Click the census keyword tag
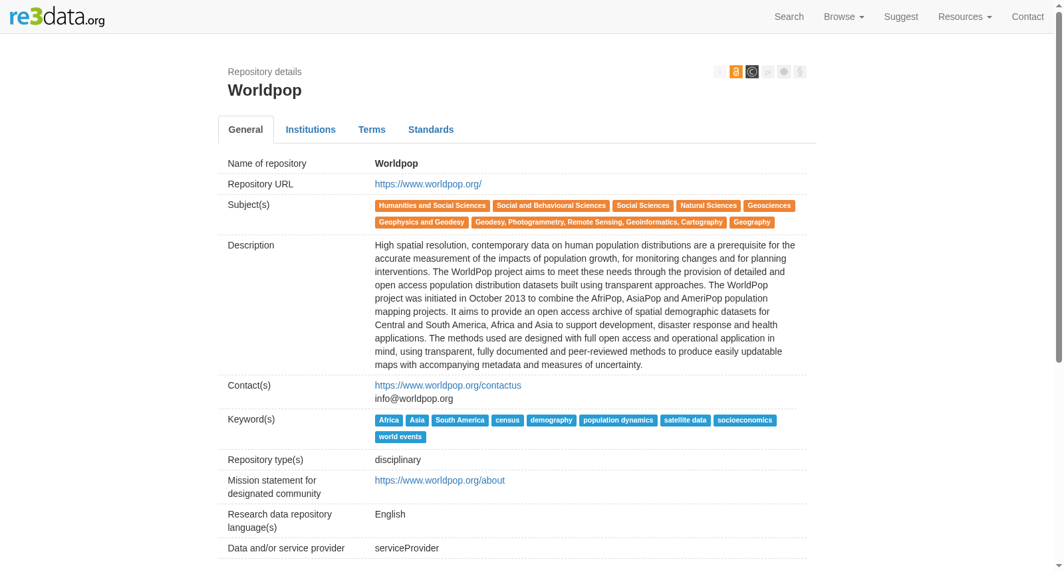The width and height of the screenshot is (1064, 572). click(507, 421)
